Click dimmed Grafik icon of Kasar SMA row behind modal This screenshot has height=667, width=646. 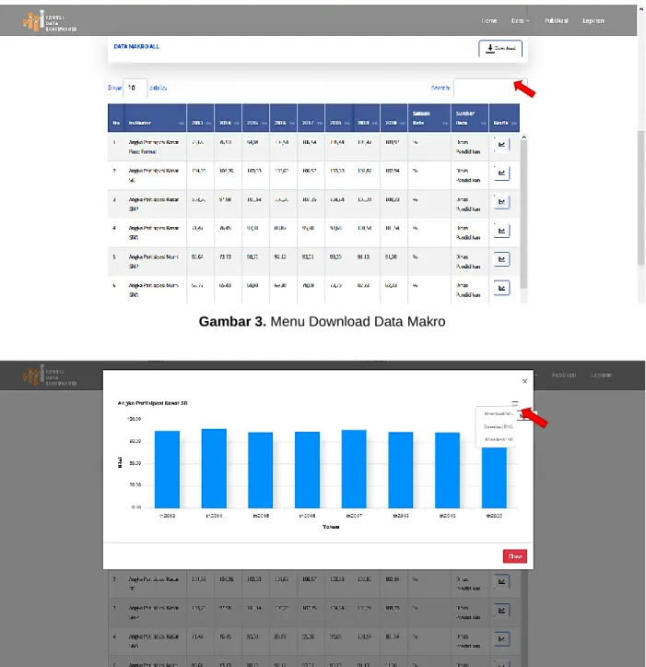tap(501, 639)
